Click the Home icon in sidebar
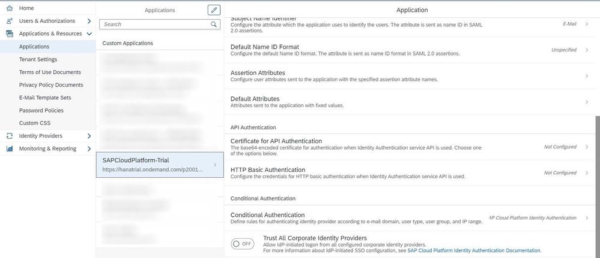The image size is (600, 258). (10, 8)
